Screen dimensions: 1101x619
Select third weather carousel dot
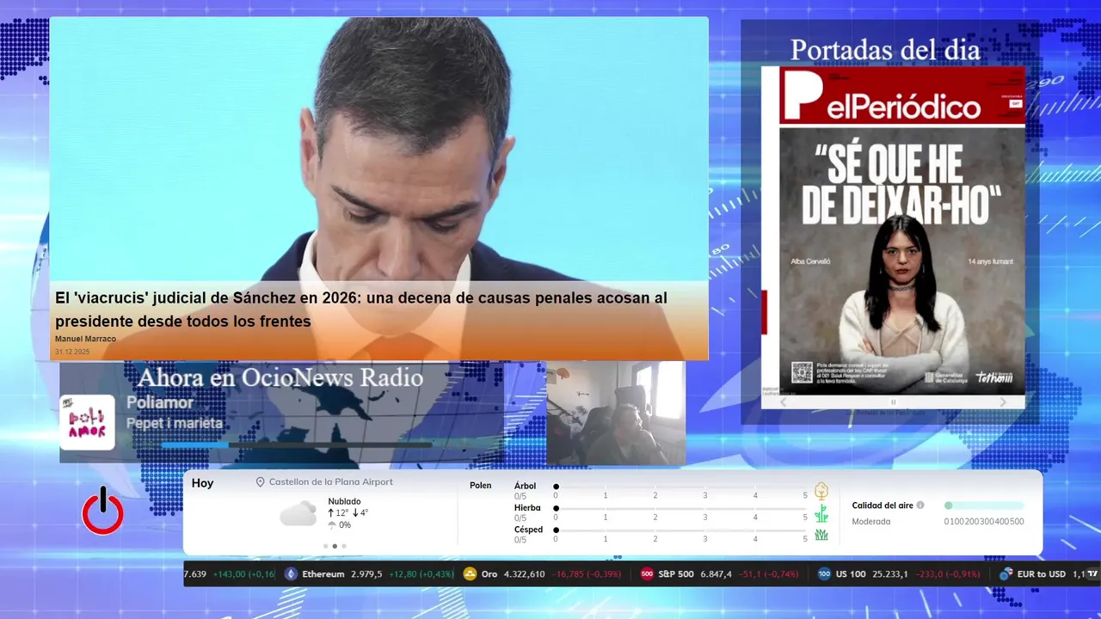click(x=344, y=546)
